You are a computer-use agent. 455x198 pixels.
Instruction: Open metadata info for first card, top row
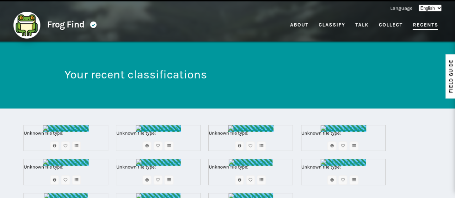54,146
